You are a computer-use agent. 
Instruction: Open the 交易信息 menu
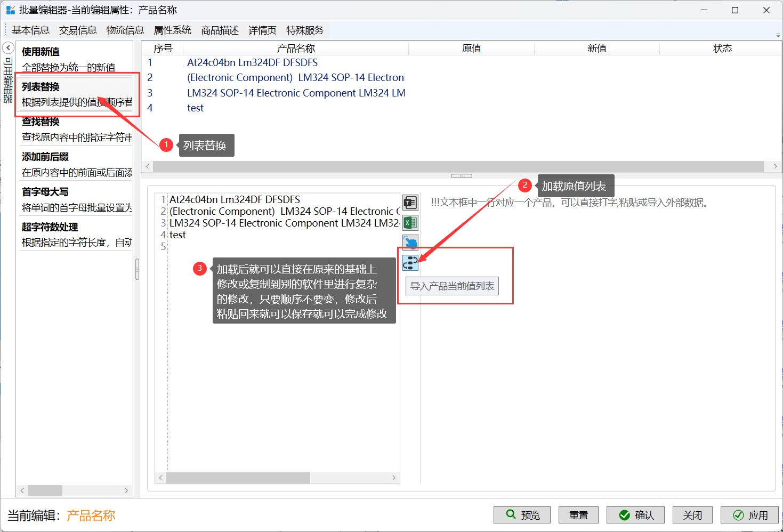point(78,30)
